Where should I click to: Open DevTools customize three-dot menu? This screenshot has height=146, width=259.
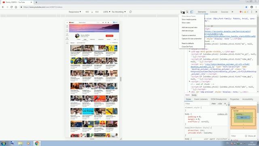pos(252,12)
